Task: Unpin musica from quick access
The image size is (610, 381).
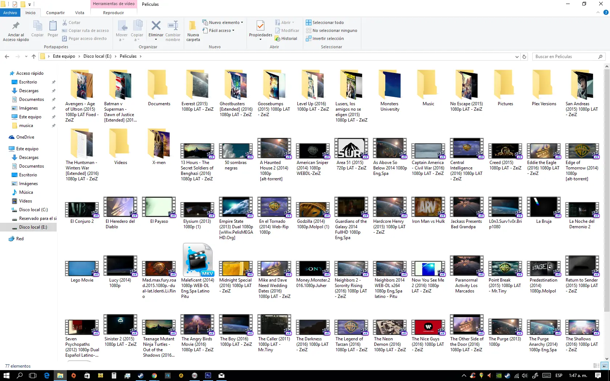Action: (x=54, y=126)
